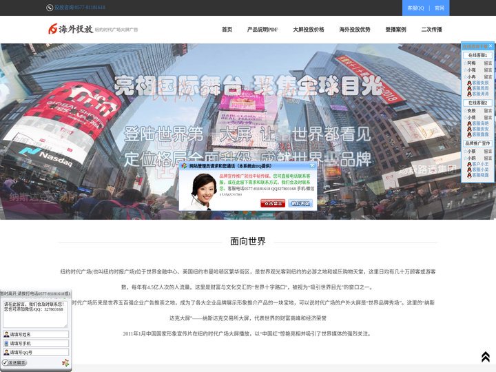
Task: Go to the 首页 menu item
Action: click(x=227, y=30)
